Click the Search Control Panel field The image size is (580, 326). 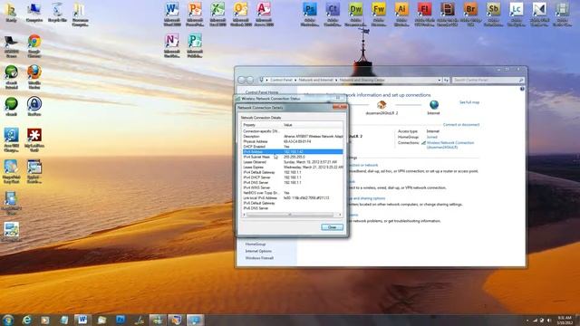point(488,81)
